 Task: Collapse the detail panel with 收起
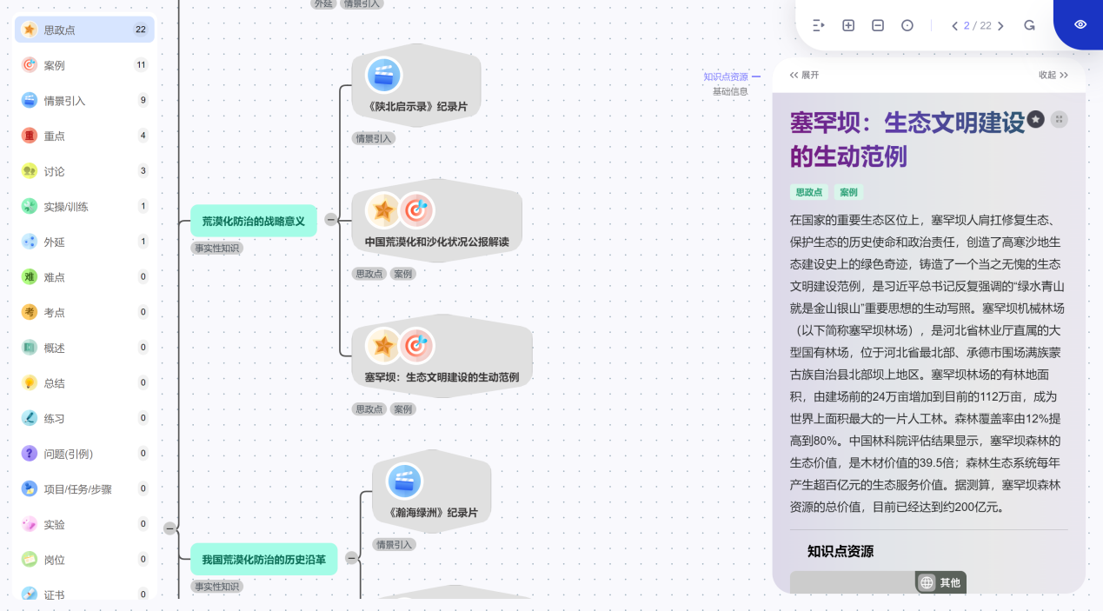pyautogui.click(x=1053, y=76)
